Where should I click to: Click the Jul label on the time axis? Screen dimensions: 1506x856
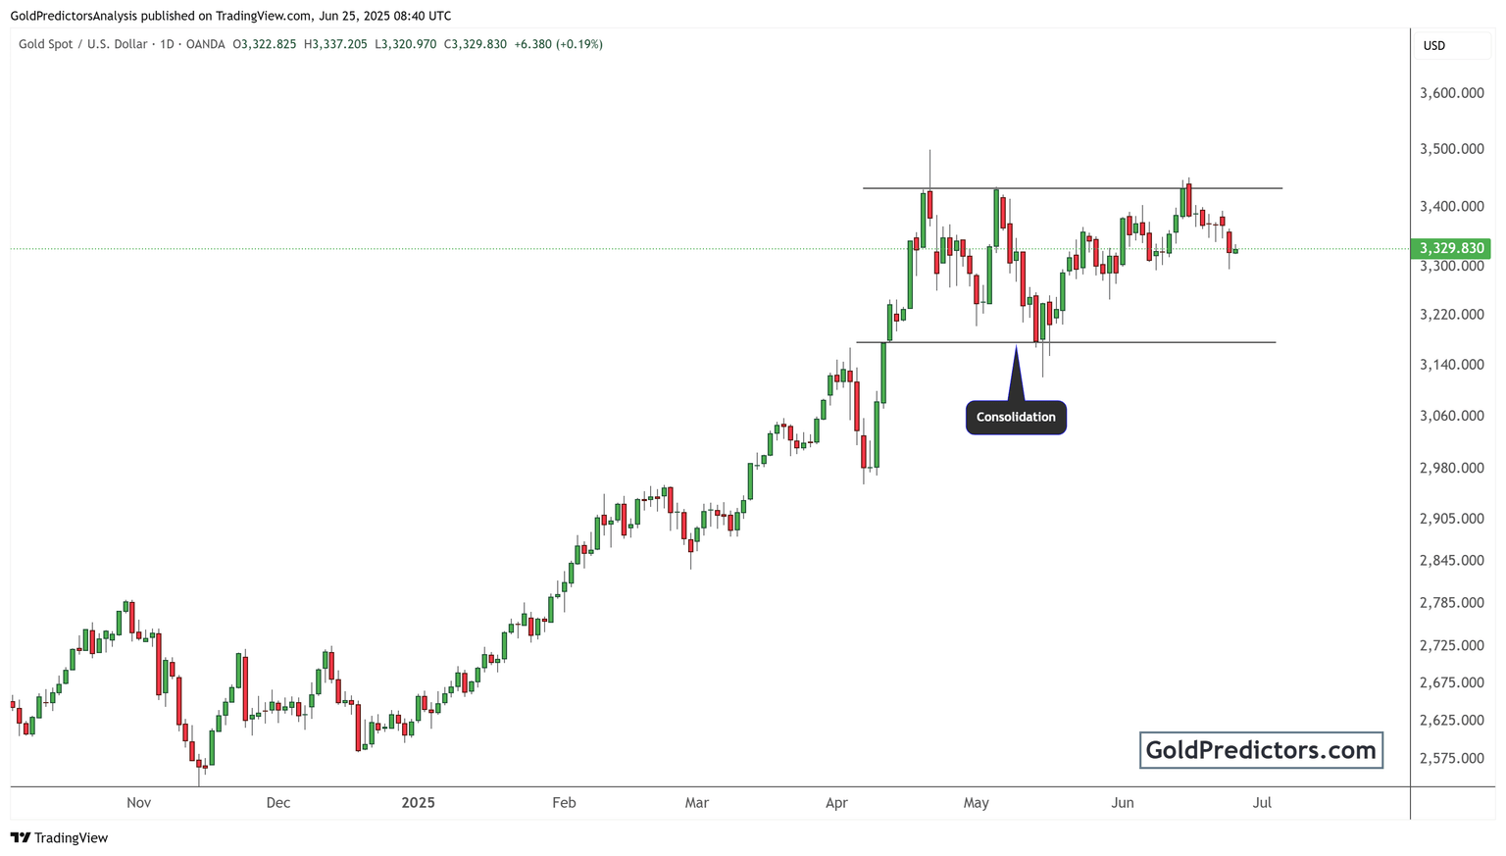(x=1262, y=803)
